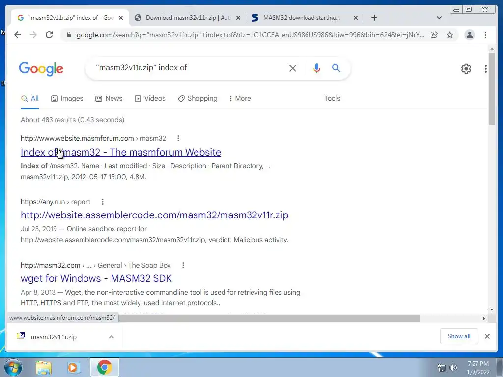Go back to the previous page

(18, 35)
